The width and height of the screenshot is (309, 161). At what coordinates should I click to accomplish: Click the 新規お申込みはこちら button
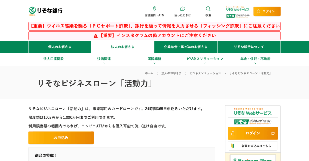(253, 146)
